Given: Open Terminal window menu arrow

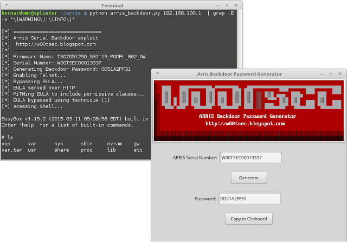Looking at the screenshot, I should point(7,5).
